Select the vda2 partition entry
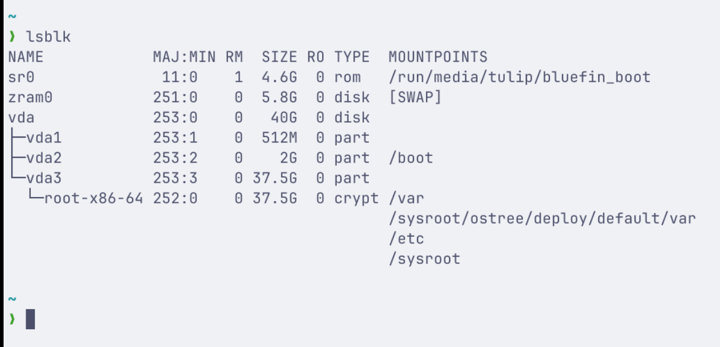 point(43,158)
